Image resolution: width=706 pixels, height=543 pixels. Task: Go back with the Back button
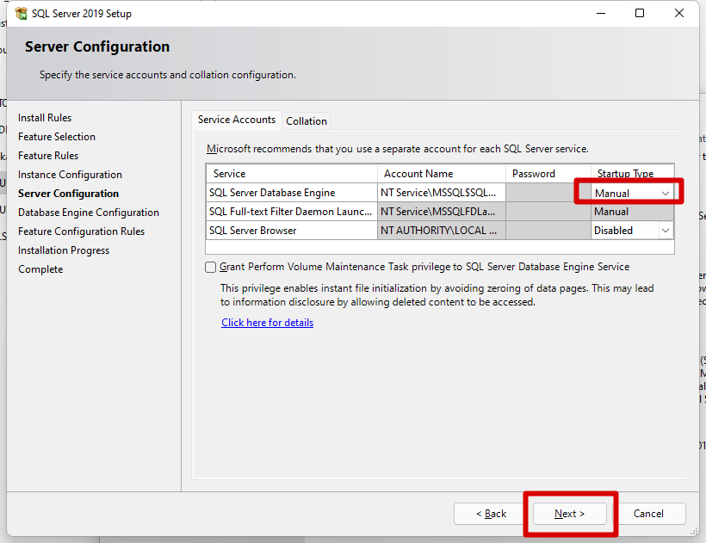pyautogui.click(x=491, y=514)
